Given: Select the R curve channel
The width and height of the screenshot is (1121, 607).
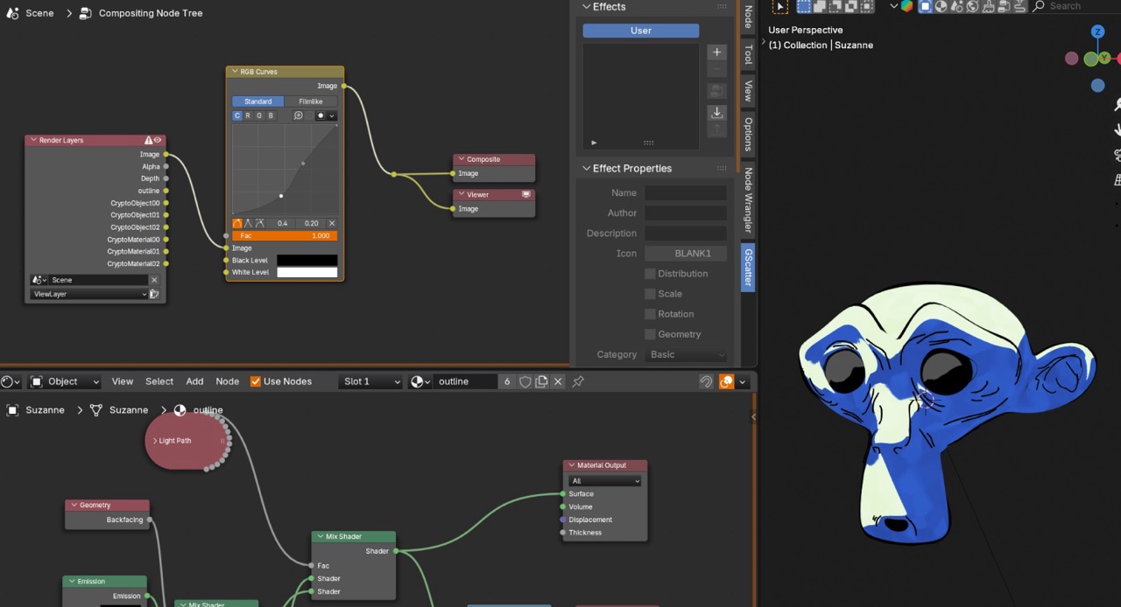Looking at the screenshot, I should tap(248, 115).
